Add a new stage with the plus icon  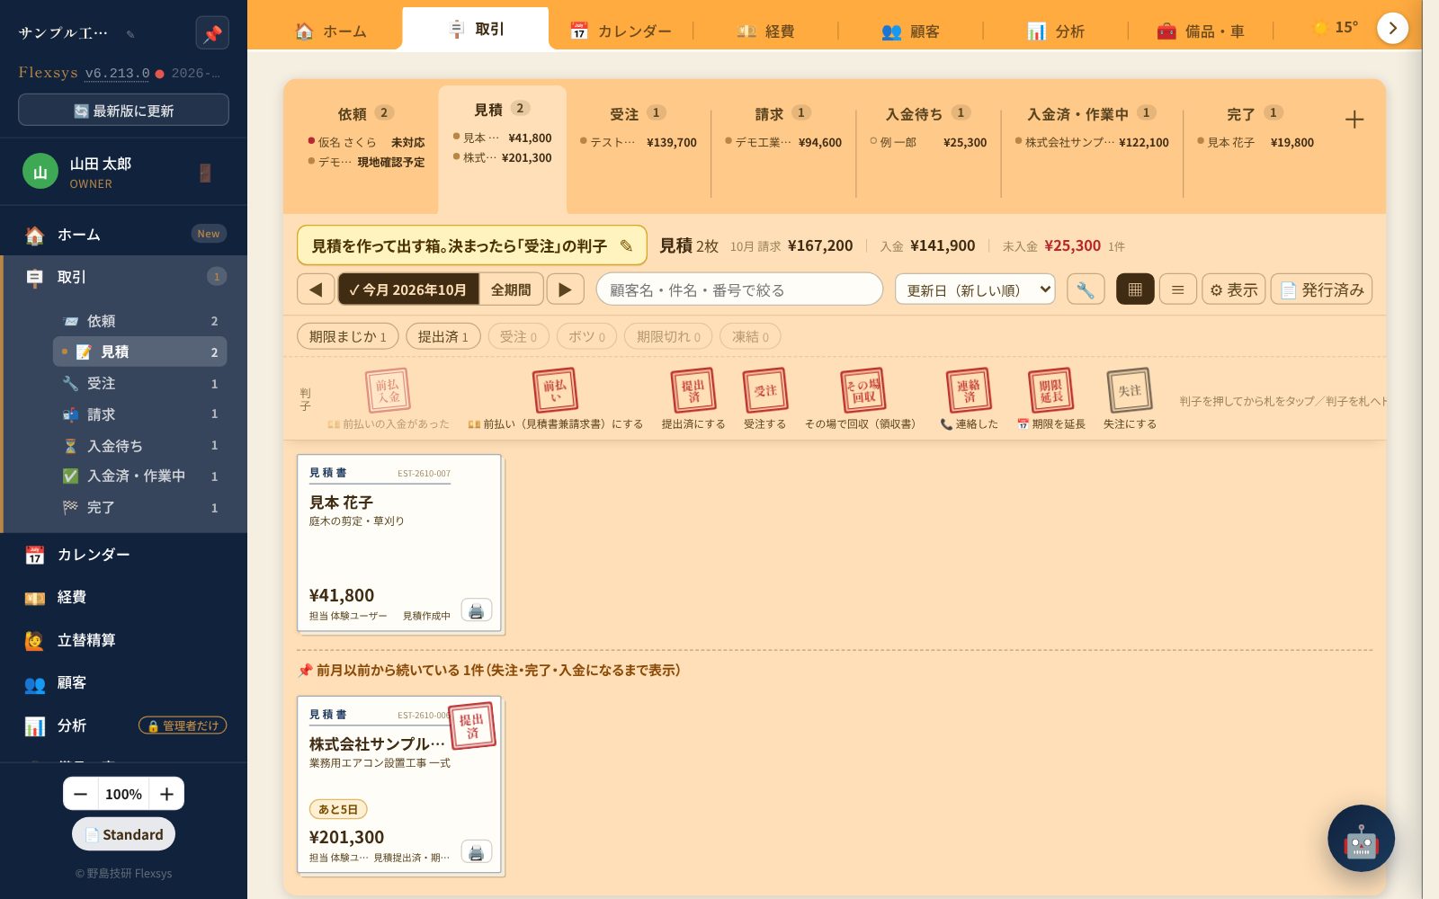pyautogui.click(x=1354, y=120)
